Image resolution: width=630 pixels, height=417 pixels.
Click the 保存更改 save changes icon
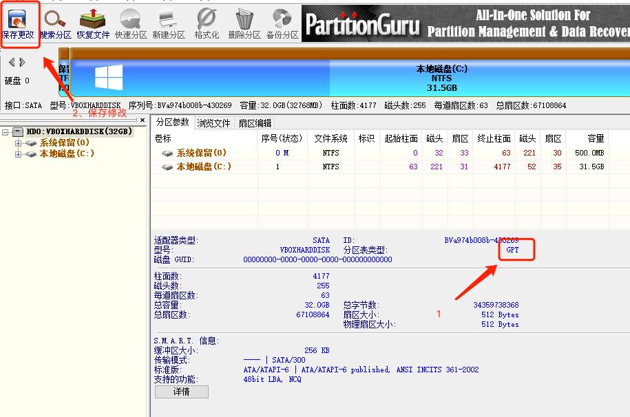click(18, 25)
